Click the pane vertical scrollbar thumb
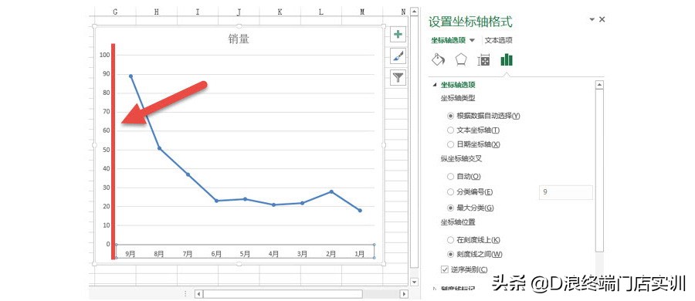Image resolution: width=695 pixels, height=301 pixels. point(599,171)
